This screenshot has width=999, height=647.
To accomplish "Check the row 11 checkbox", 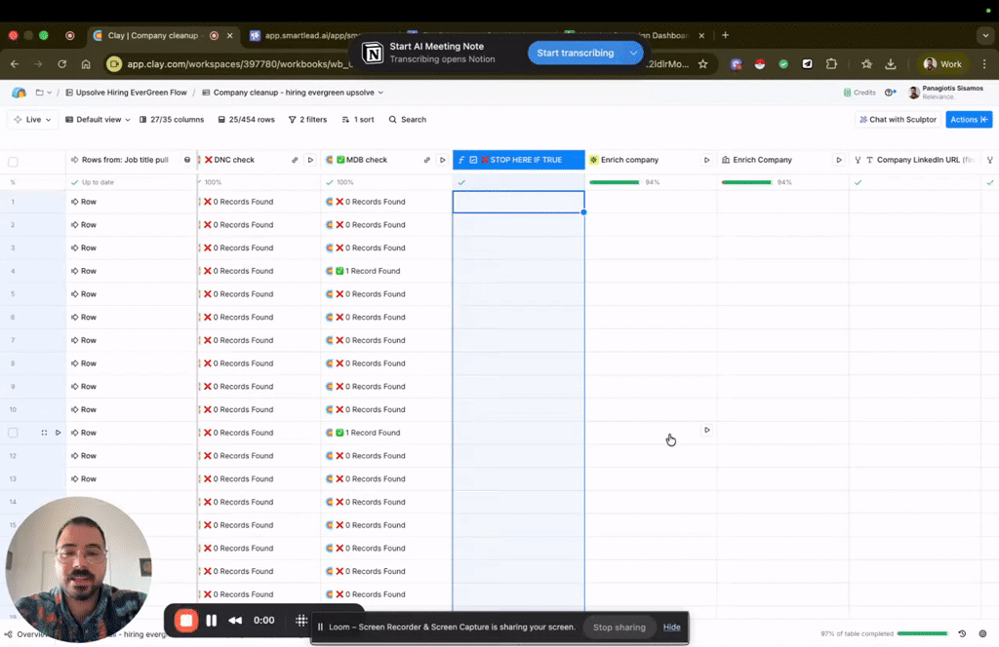I will click(x=13, y=433).
